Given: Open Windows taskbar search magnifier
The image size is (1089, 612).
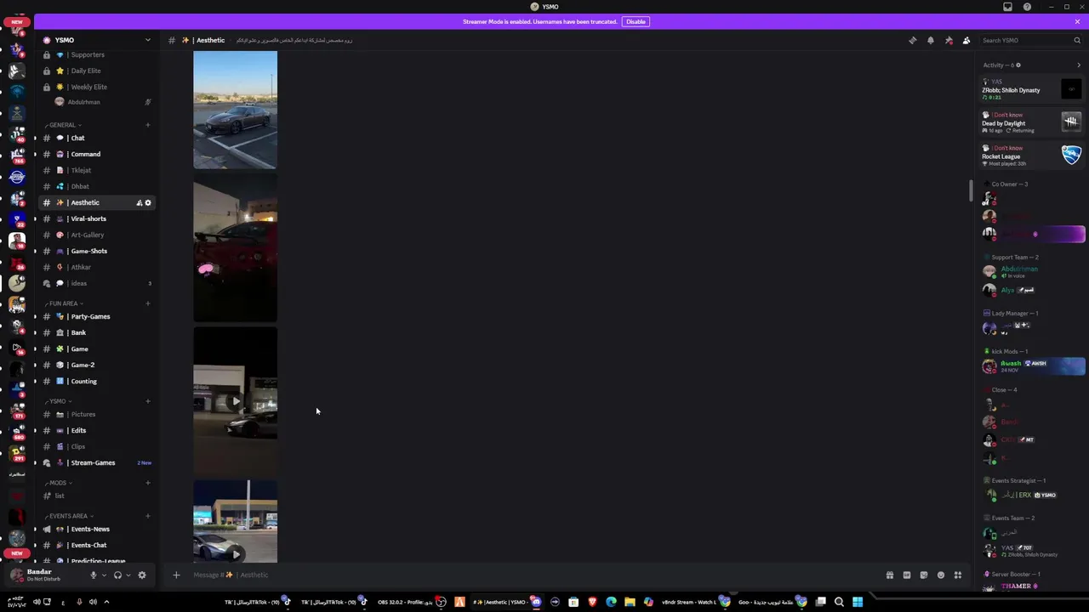Looking at the screenshot, I should click(x=839, y=602).
